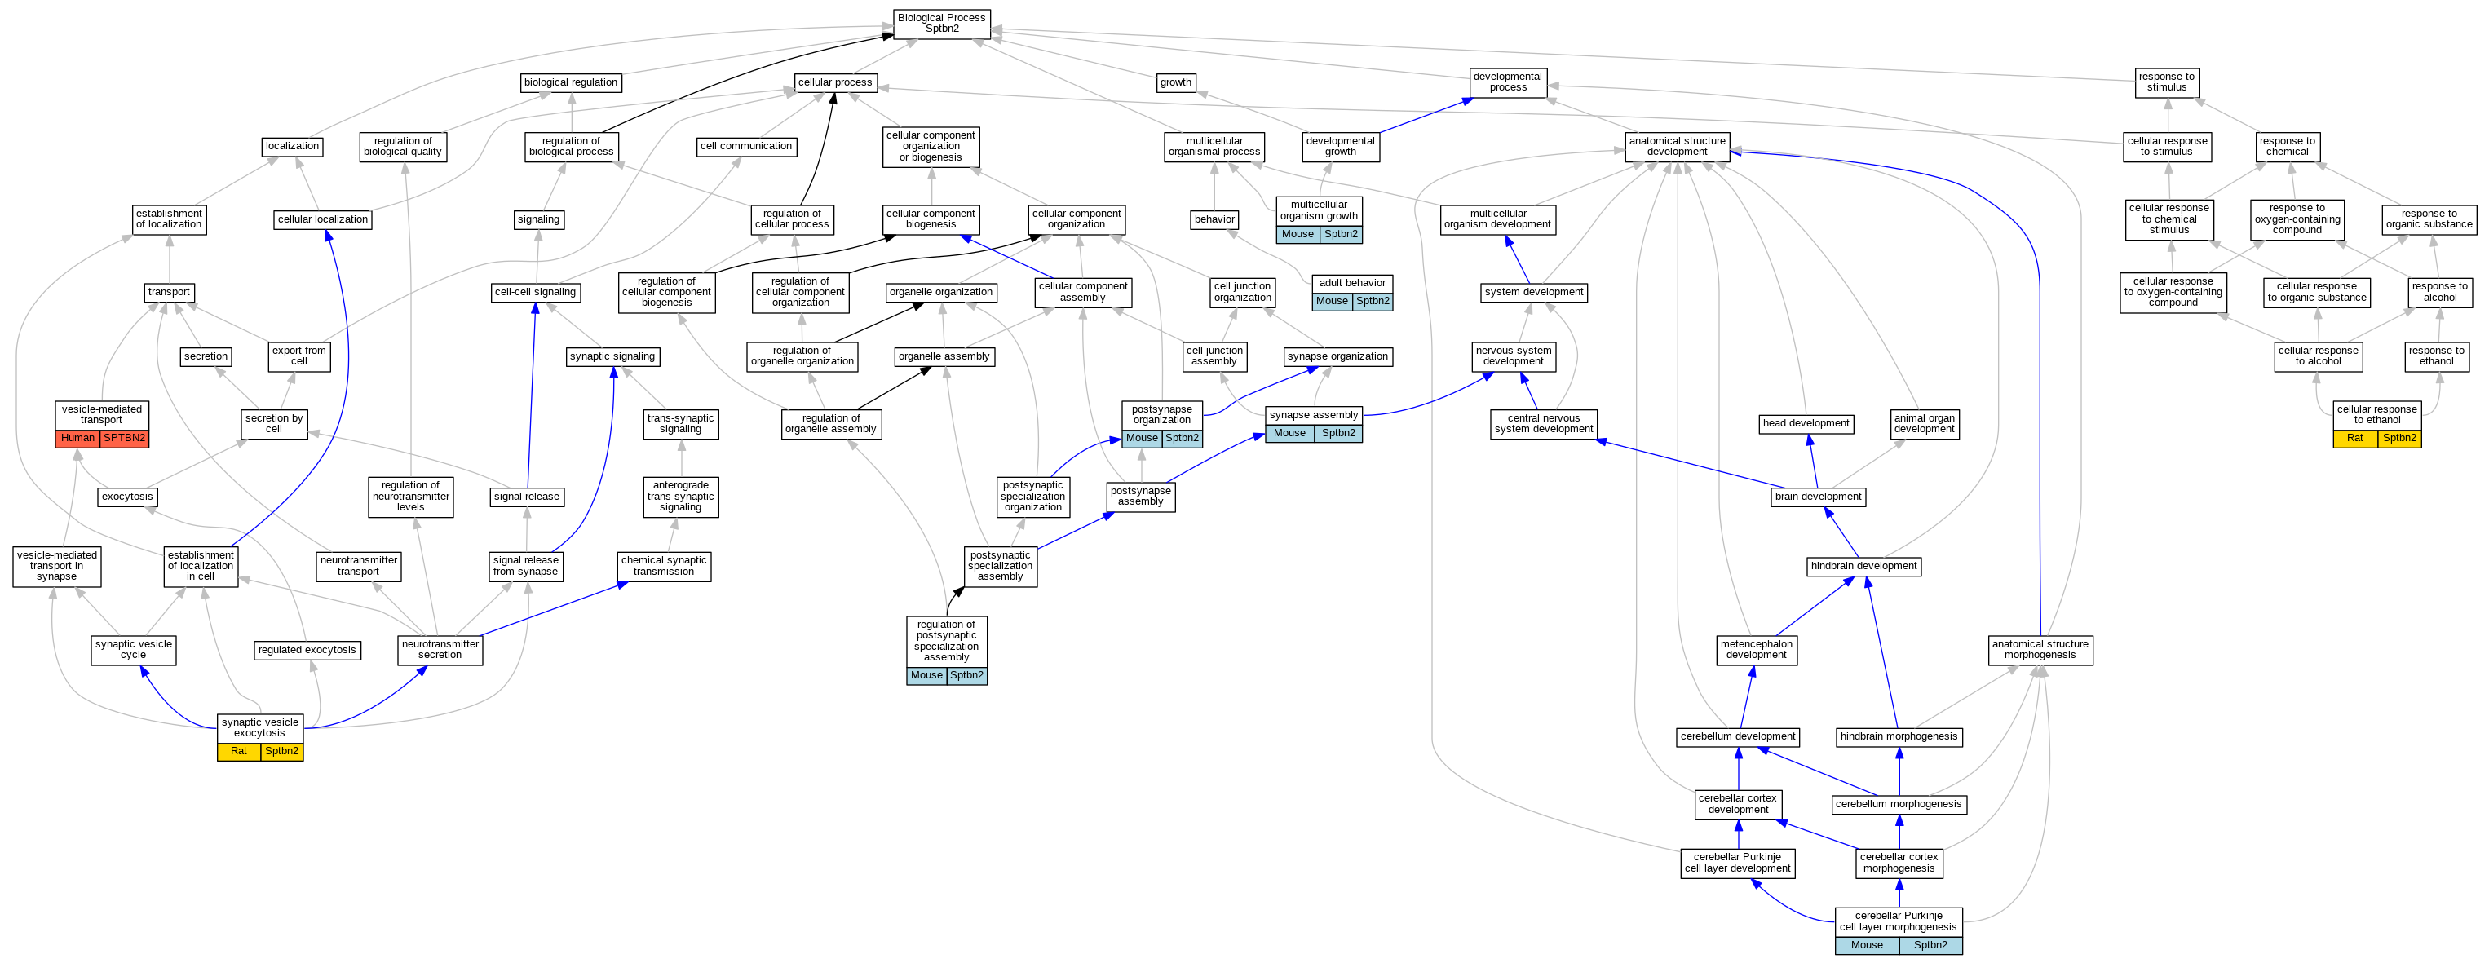The height and width of the screenshot is (963, 2489).
Task: Click 'cerebellar Purkinje cell layer development' node
Action: click(1737, 864)
